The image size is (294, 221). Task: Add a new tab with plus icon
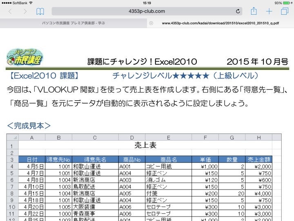[x=269, y=11]
